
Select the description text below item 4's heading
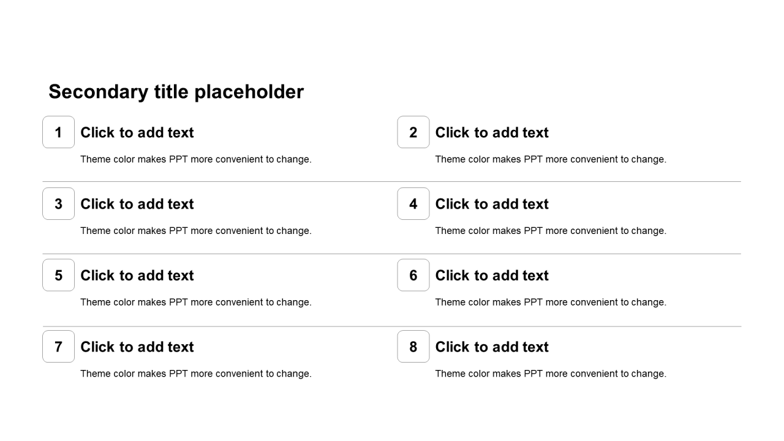pos(551,231)
